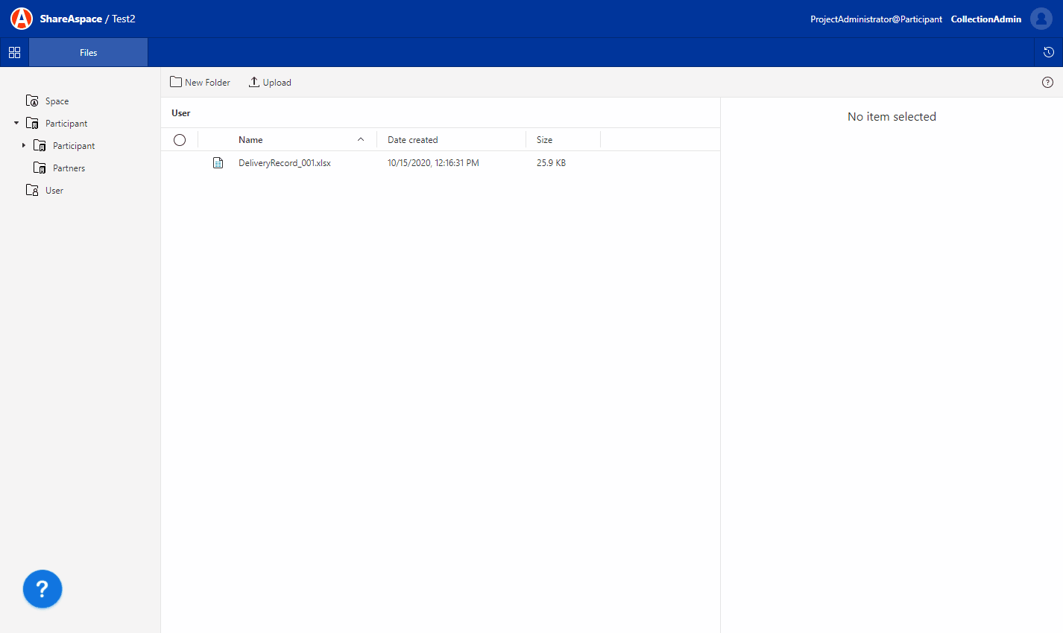Open the DeliveryRecord_001.xlsx file link

[x=285, y=162]
